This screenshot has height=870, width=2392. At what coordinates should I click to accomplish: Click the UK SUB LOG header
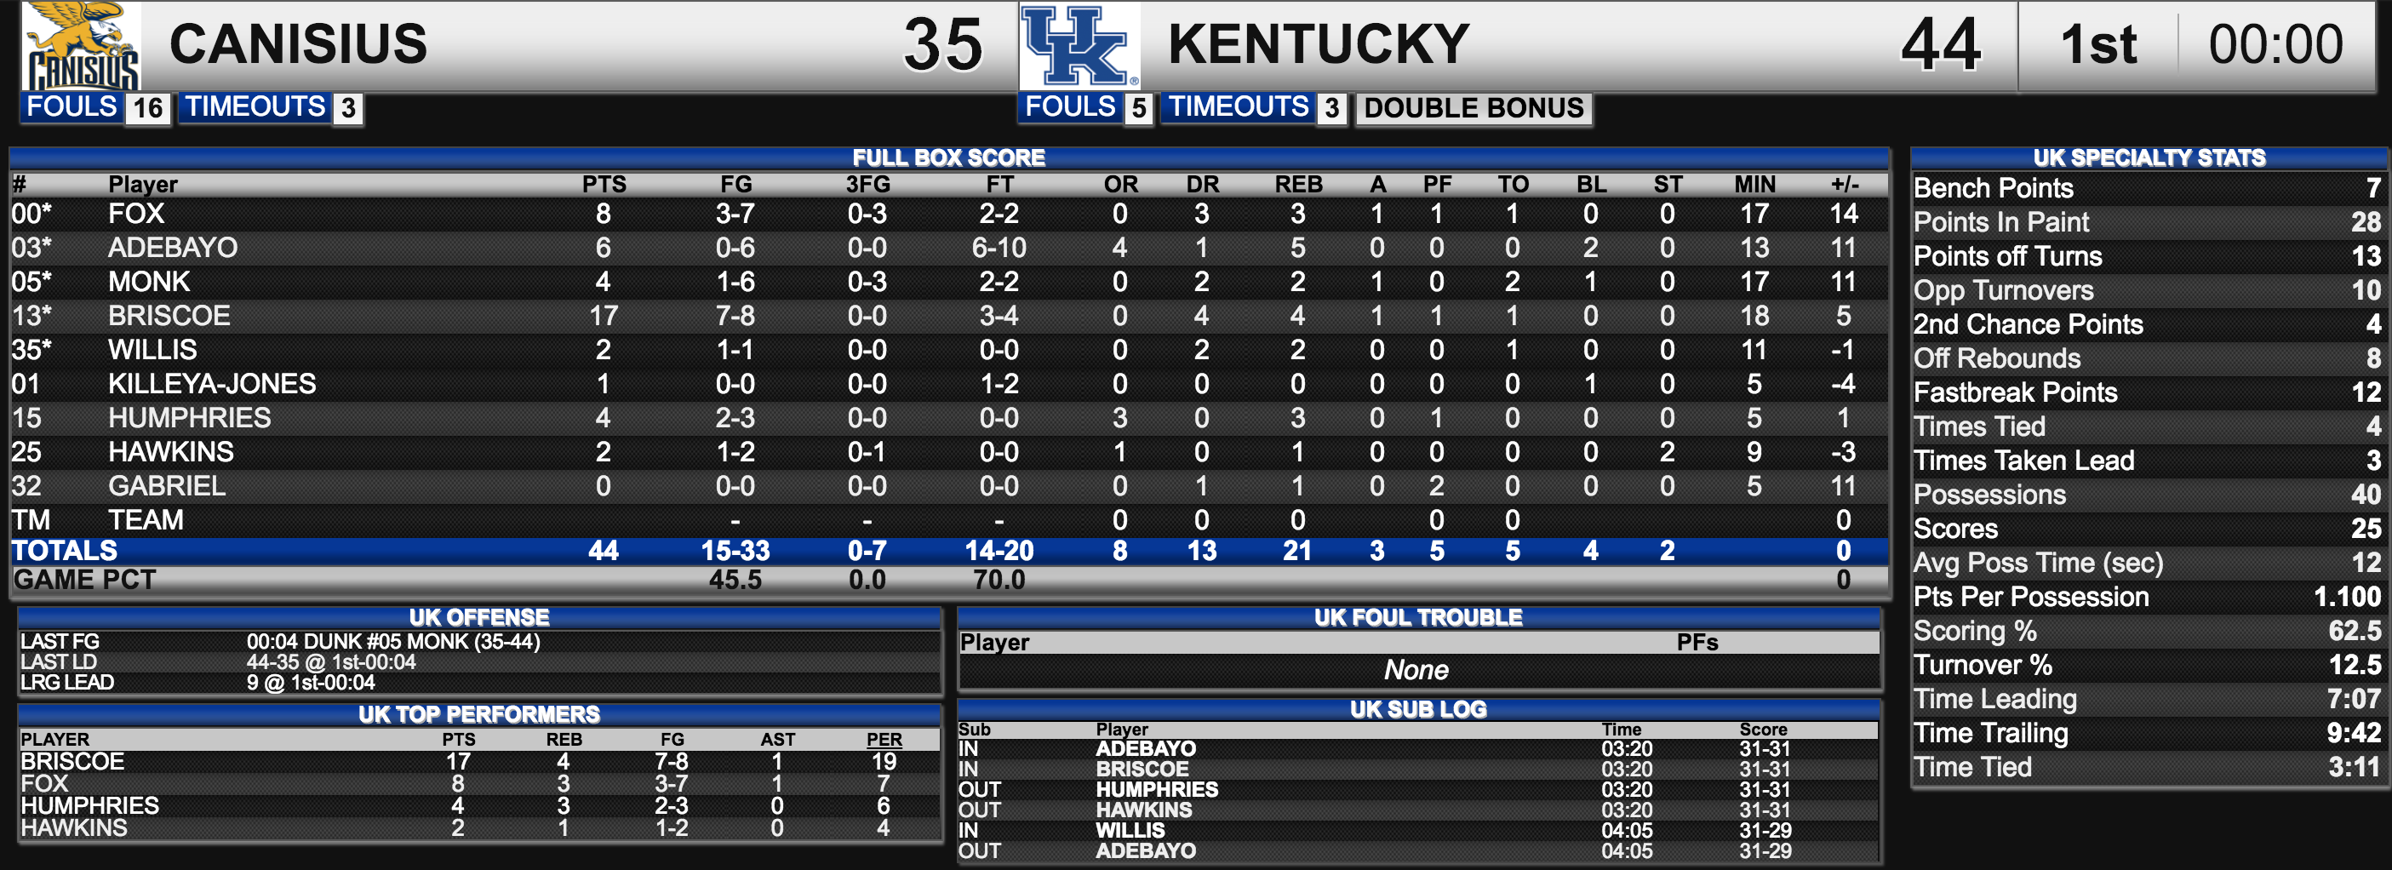[x=1418, y=709]
